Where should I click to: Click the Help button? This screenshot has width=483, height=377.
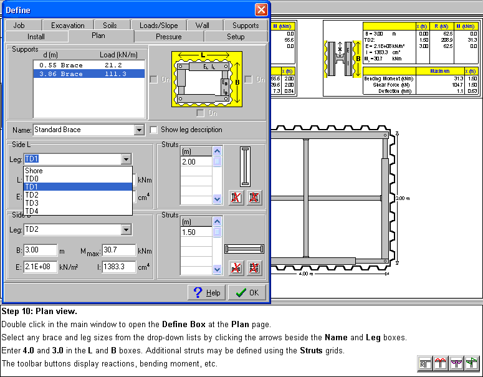click(206, 292)
